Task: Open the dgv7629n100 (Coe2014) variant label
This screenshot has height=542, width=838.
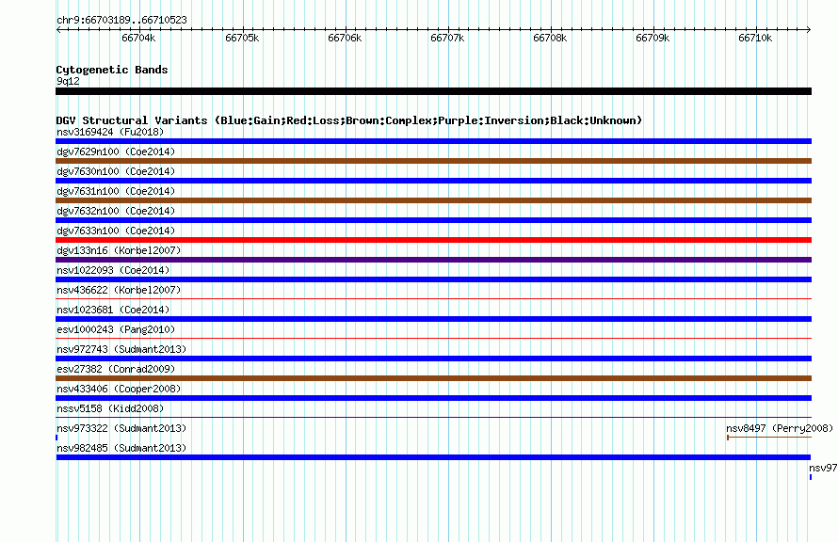Action: [x=116, y=151]
